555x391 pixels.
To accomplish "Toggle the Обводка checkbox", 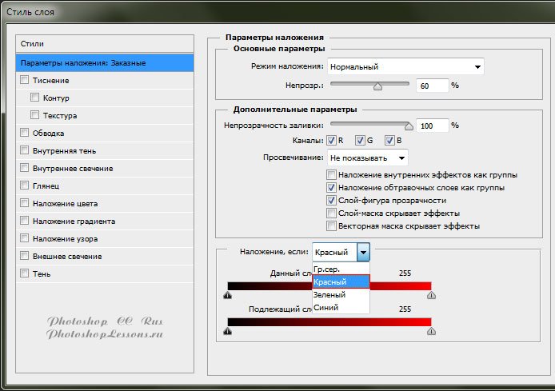I will tap(25, 133).
